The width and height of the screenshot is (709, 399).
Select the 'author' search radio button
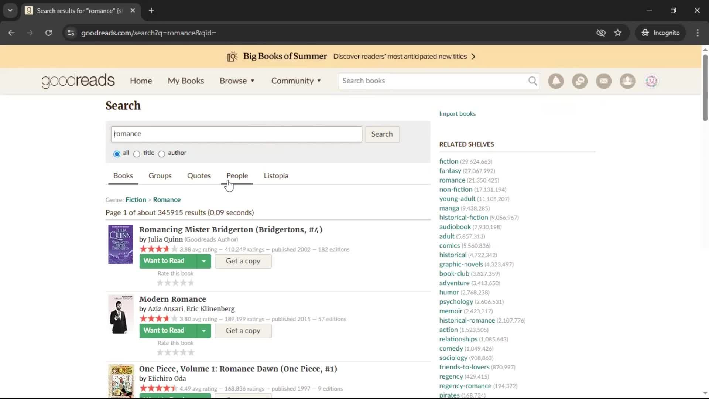tap(161, 154)
